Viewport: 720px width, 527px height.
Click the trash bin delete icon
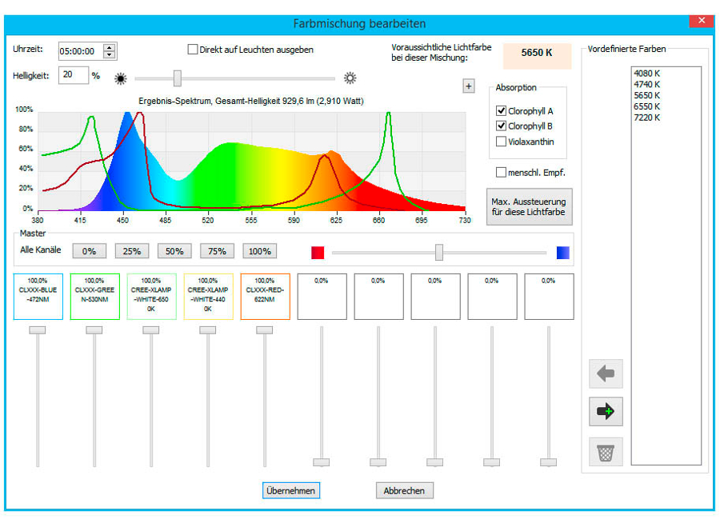[x=606, y=452]
